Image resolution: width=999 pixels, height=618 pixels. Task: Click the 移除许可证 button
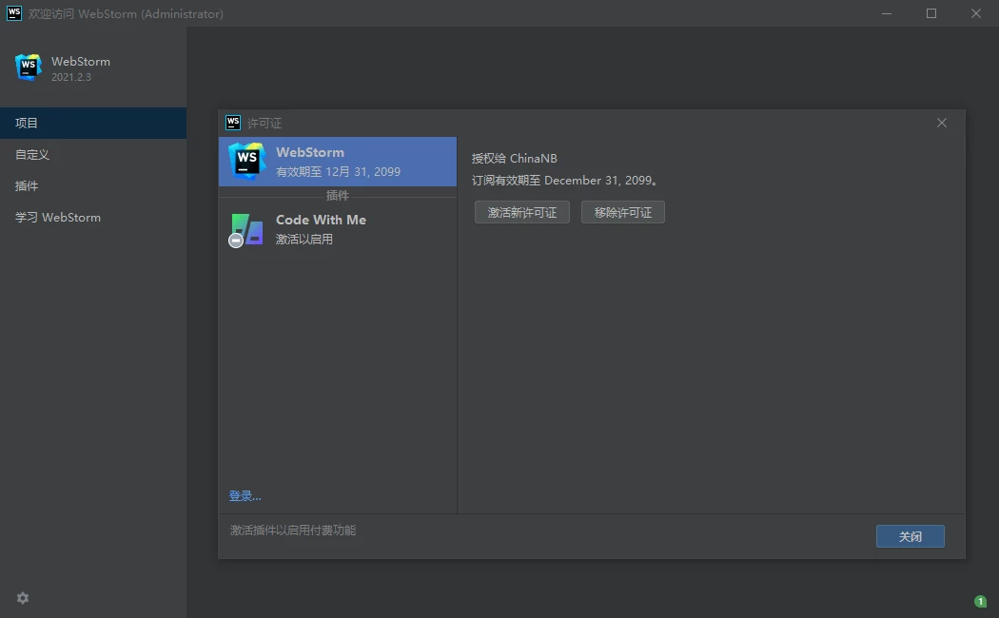click(622, 213)
